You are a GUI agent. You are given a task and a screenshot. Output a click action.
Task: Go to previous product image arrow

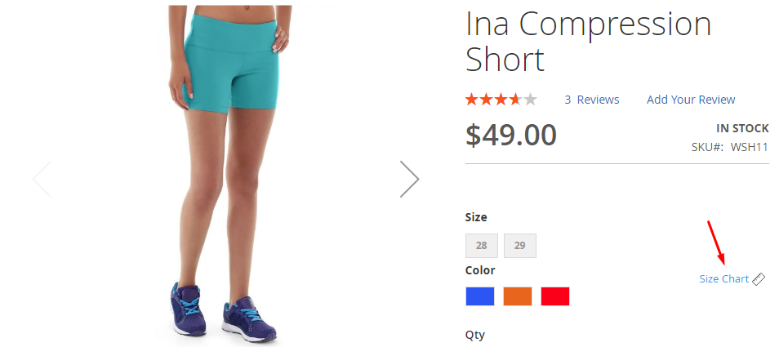point(42,179)
